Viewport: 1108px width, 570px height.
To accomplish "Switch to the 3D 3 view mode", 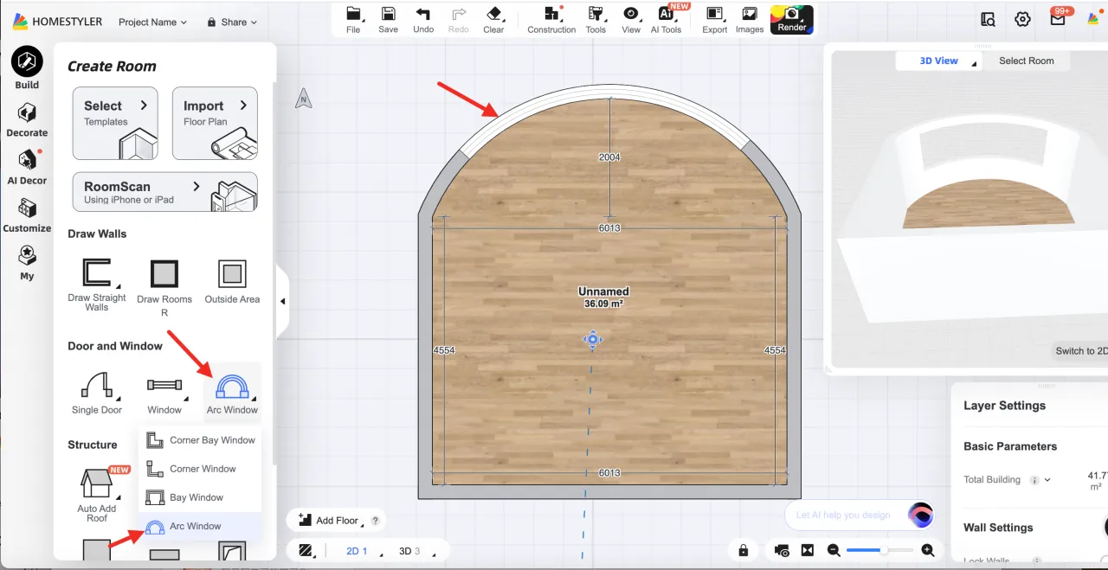I will point(409,551).
